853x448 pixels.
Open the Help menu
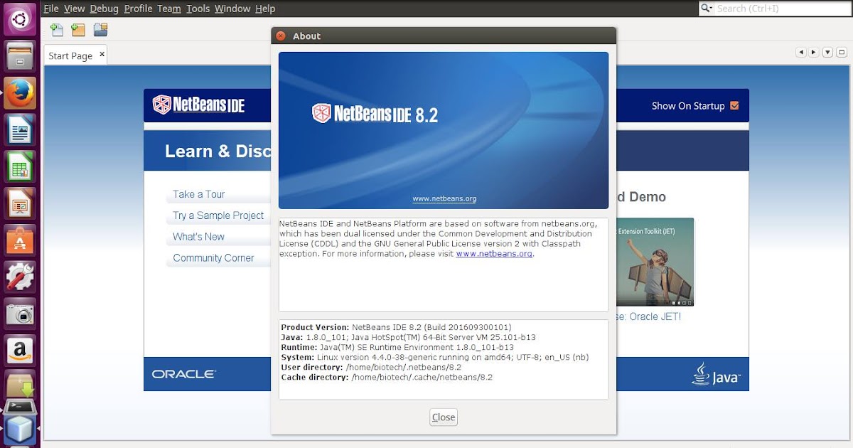coord(265,9)
